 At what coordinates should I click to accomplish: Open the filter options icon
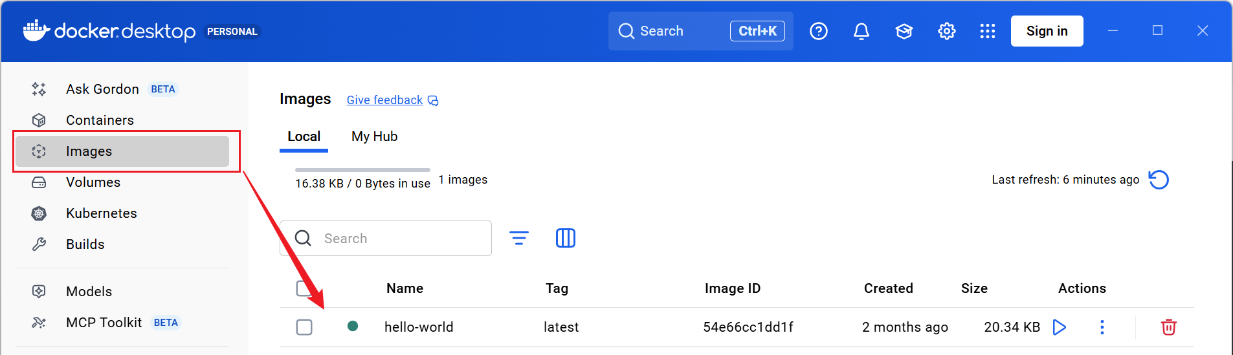click(x=518, y=238)
